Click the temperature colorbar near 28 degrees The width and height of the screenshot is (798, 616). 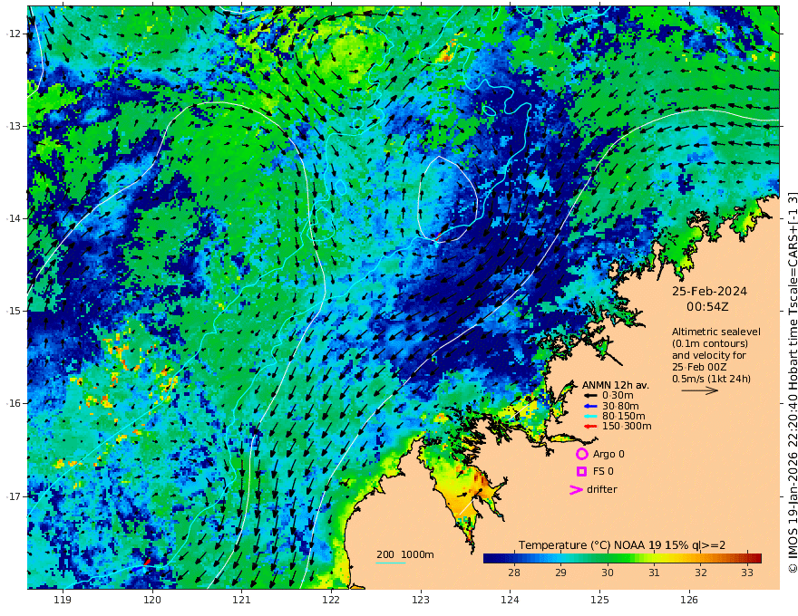pos(514,558)
